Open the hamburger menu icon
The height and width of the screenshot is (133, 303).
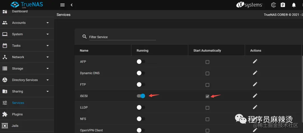coord(62,5)
